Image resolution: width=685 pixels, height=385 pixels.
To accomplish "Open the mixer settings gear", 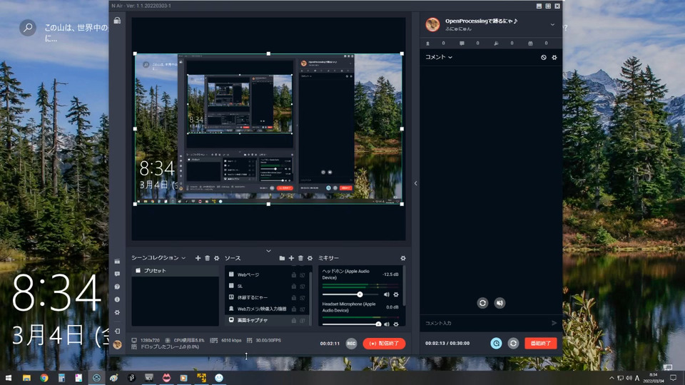I will coord(402,258).
